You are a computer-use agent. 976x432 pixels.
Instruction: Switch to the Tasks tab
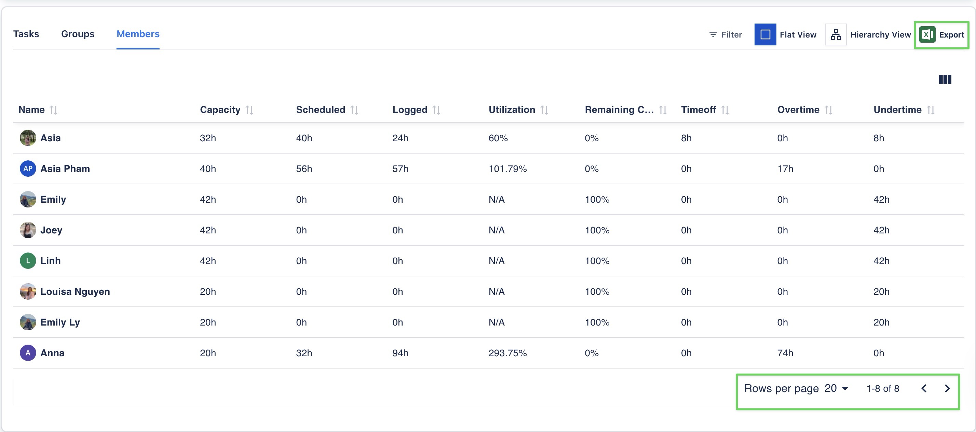(x=26, y=34)
